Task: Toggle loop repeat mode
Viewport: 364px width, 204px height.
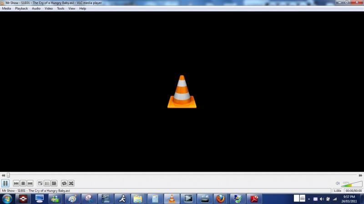Action: (64, 184)
